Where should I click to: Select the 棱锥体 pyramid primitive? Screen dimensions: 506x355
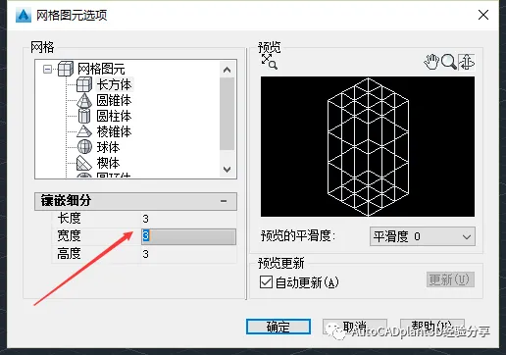tap(114, 131)
